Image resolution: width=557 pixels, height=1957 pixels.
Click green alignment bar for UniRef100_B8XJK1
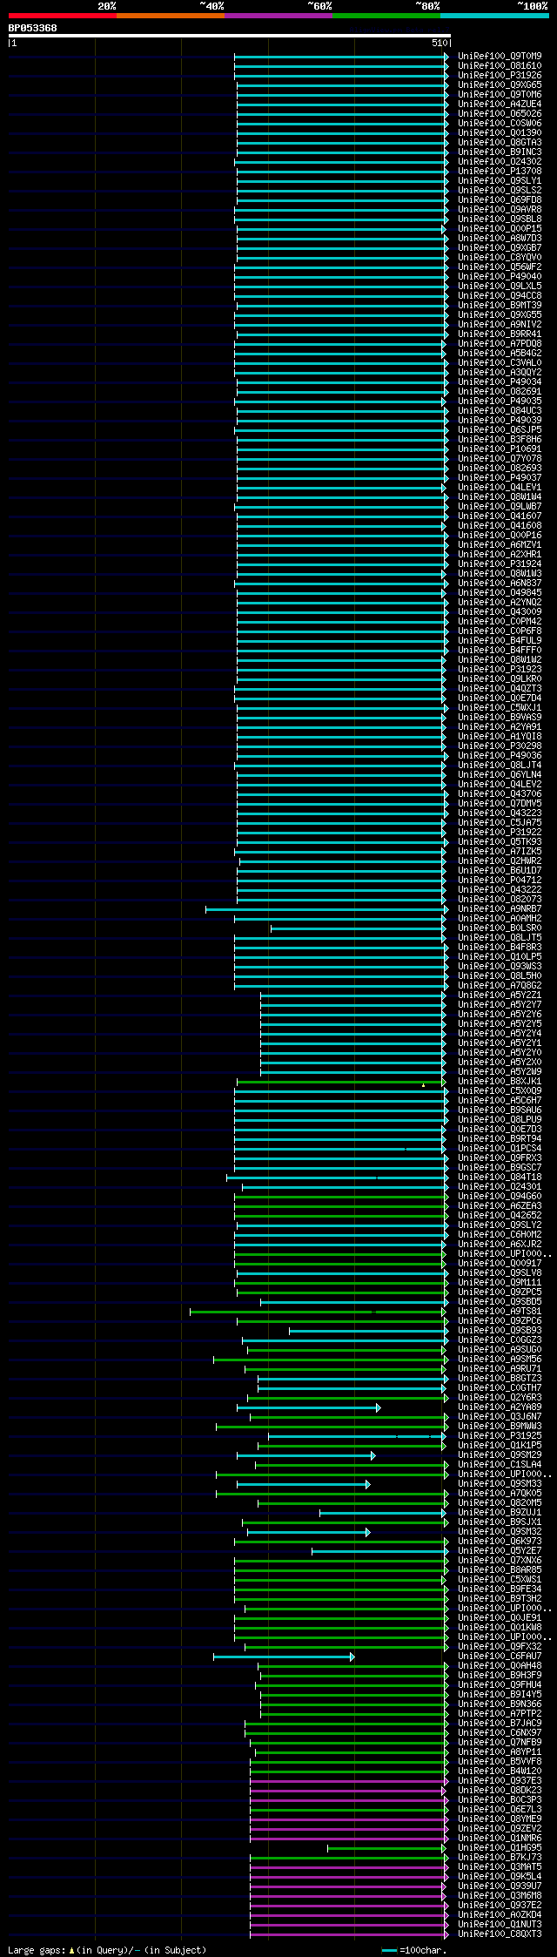[341, 1082]
